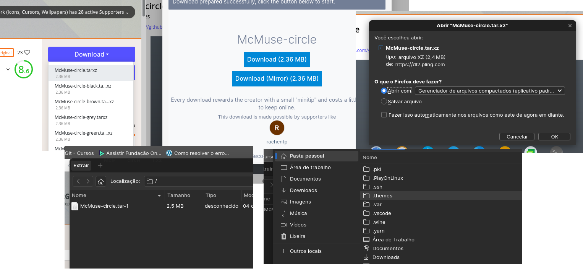The width and height of the screenshot is (583, 280).
Task: Select the Abrir com radio button
Action: point(384,91)
